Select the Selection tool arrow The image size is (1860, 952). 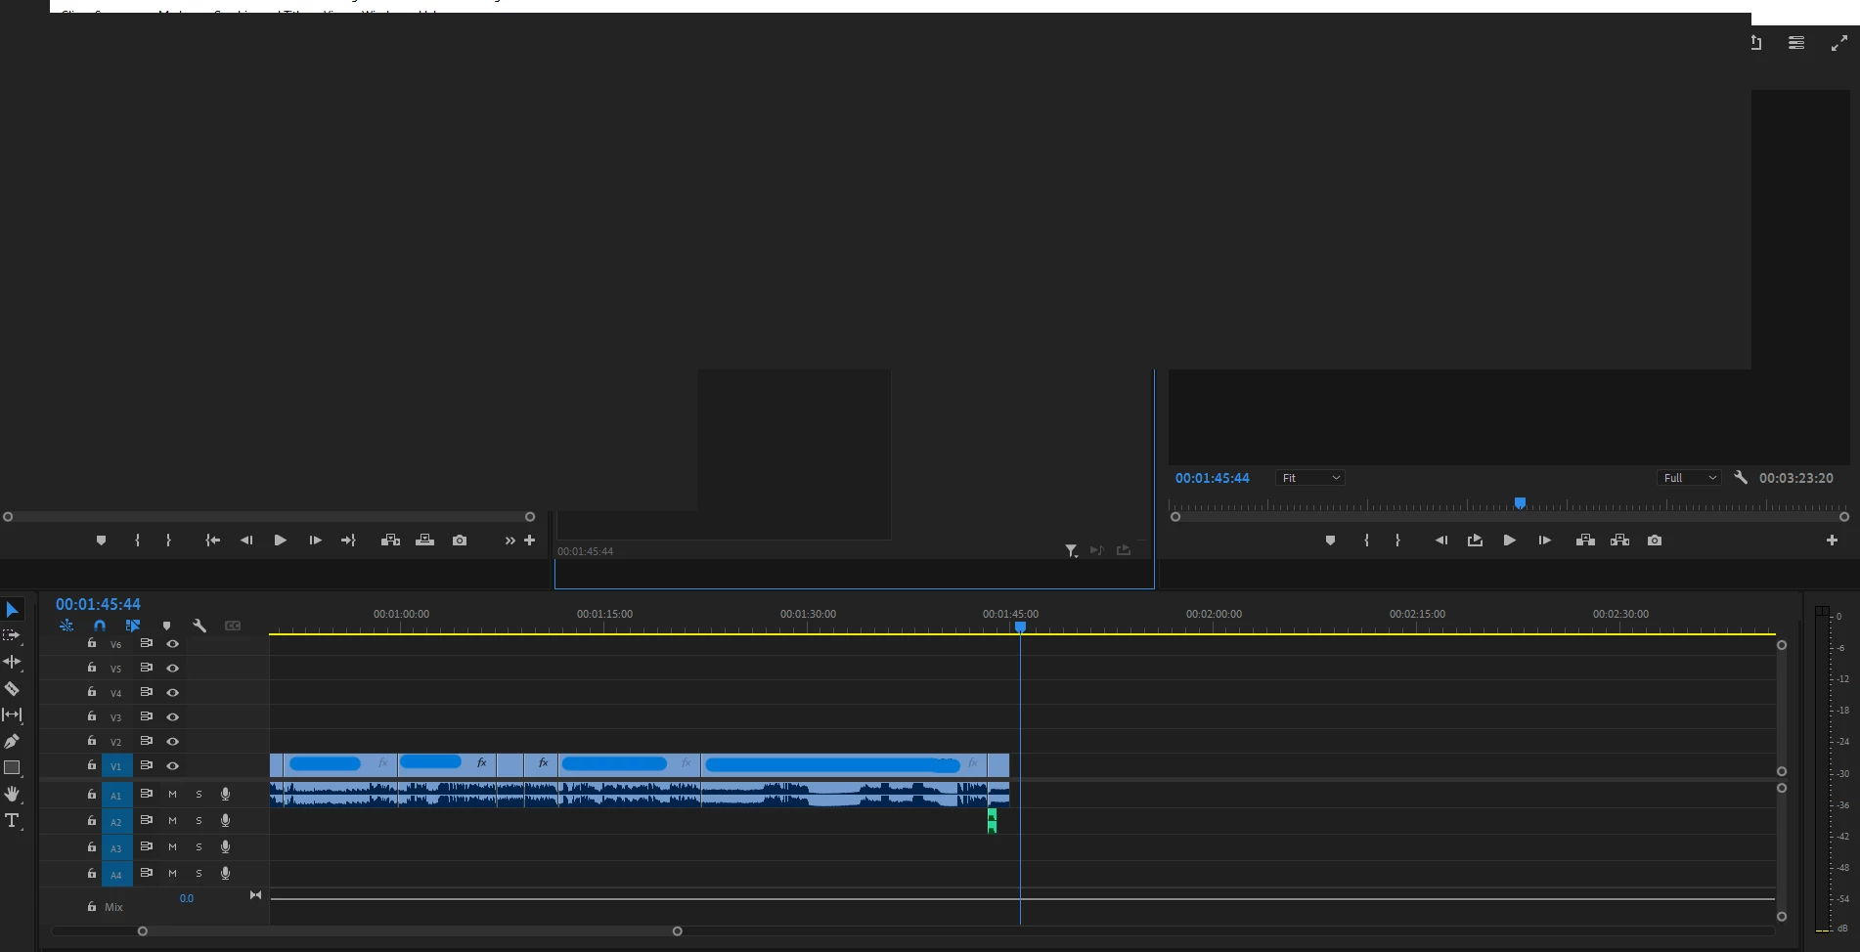tap(13, 610)
